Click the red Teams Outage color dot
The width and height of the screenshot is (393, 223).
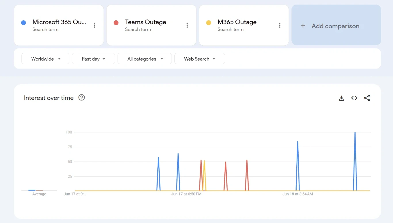pos(116,23)
